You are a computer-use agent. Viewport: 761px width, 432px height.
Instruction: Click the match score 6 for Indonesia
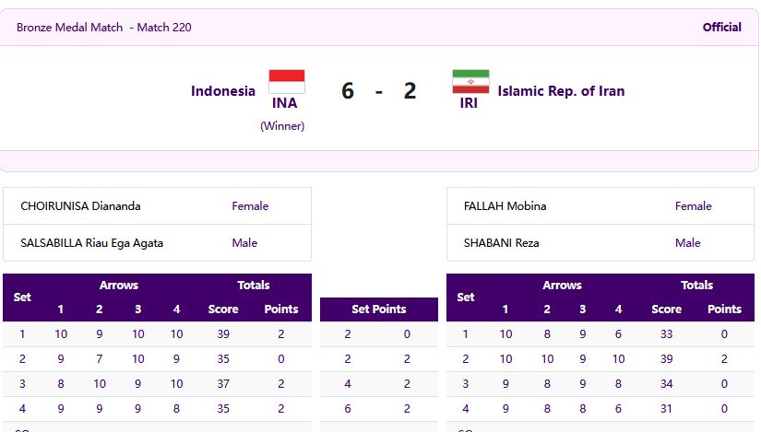pos(348,90)
